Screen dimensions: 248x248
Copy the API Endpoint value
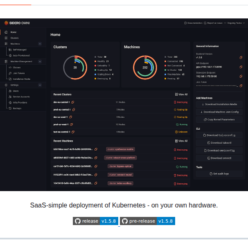click(241, 67)
